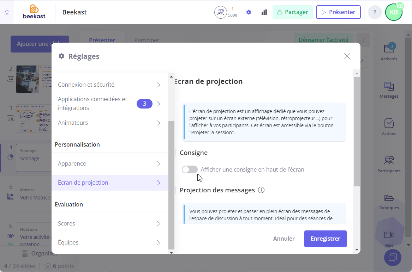This screenshot has height=272, width=412.
Task: Open the chat bubble floating button
Action: tap(393, 257)
